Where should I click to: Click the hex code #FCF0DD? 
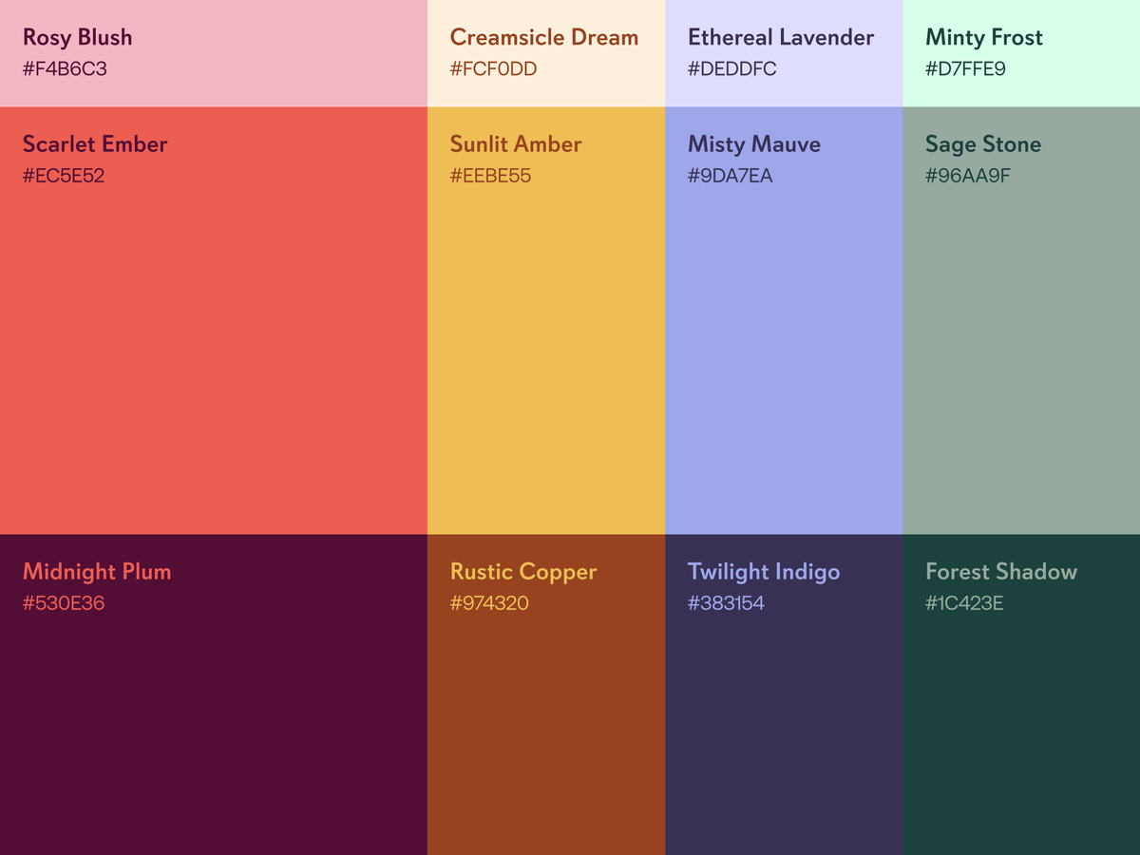point(494,68)
